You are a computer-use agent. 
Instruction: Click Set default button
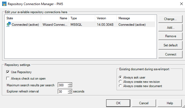[170, 45]
